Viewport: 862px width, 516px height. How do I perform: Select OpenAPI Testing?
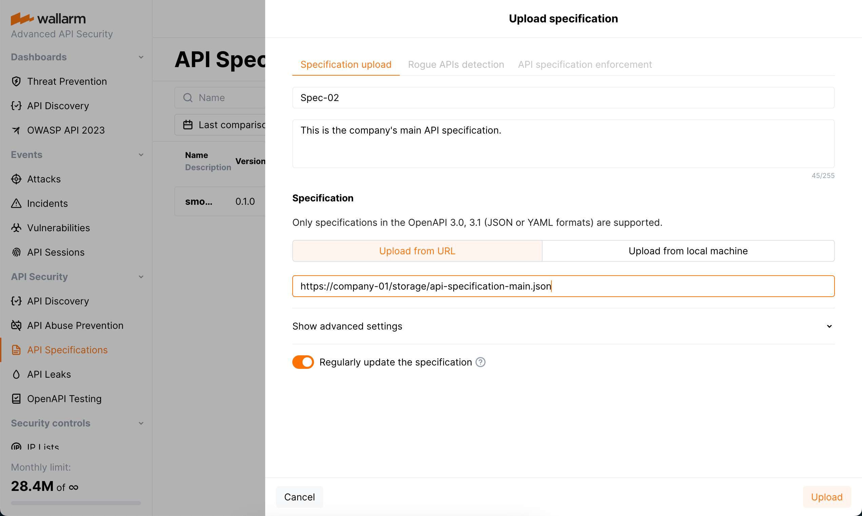point(64,398)
